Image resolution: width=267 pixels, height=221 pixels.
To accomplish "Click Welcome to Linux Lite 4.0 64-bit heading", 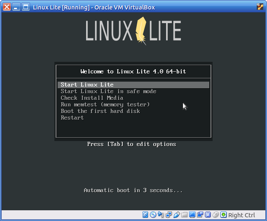I will (133, 71).
